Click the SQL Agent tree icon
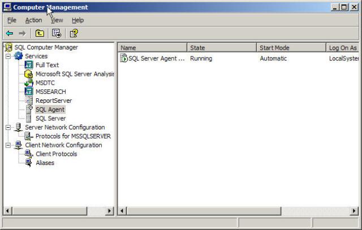 click(x=29, y=110)
